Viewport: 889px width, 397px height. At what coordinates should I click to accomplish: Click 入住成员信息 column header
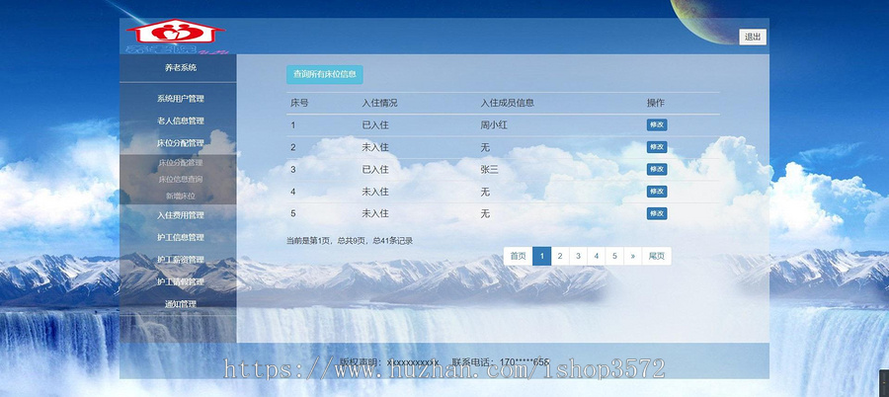507,104
